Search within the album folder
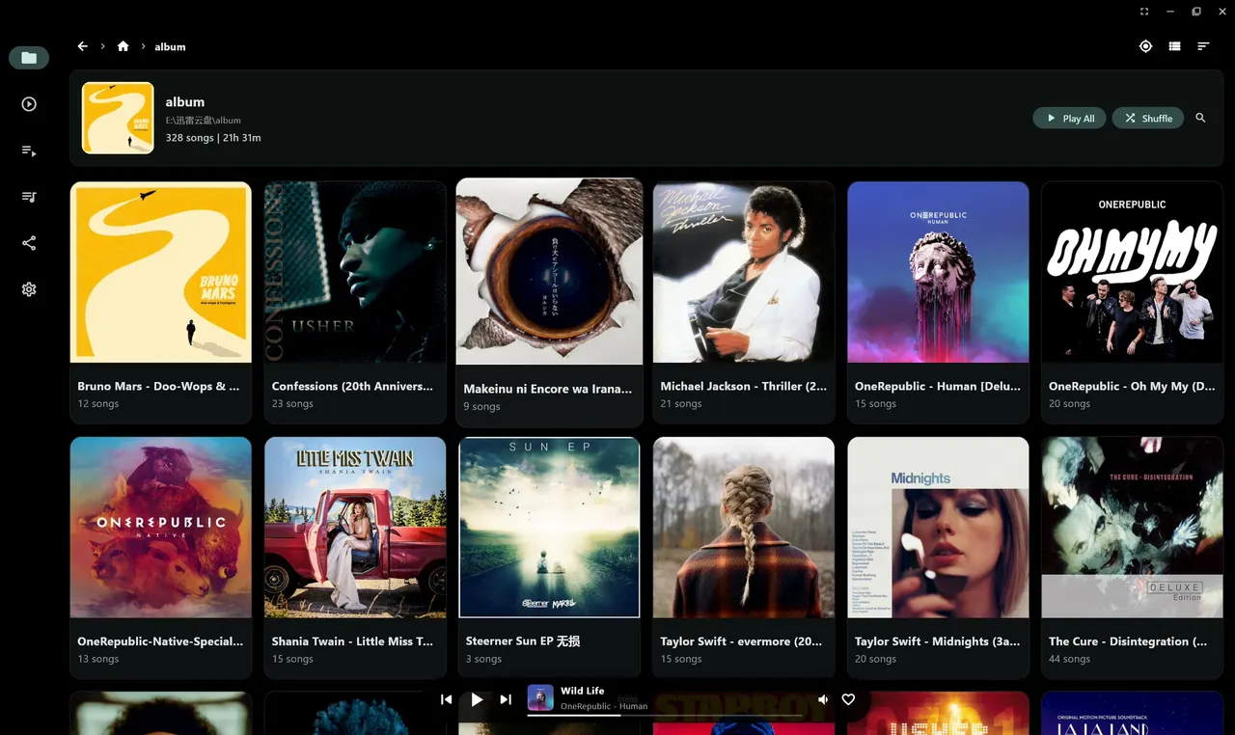This screenshot has width=1235, height=735. pyautogui.click(x=1201, y=118)
